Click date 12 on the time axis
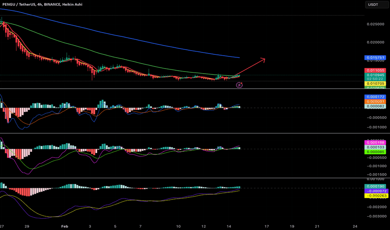 coord(204,226)
